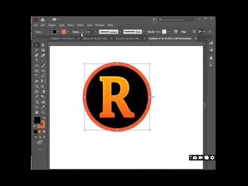Select the Mesh tool
Image resolution: width=248 pixels, height=186 pixels.
tap(37, 91)
